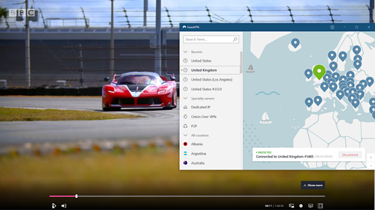375x210 pixels.
Task: Disconnect from the VPN
Action: 350,155
